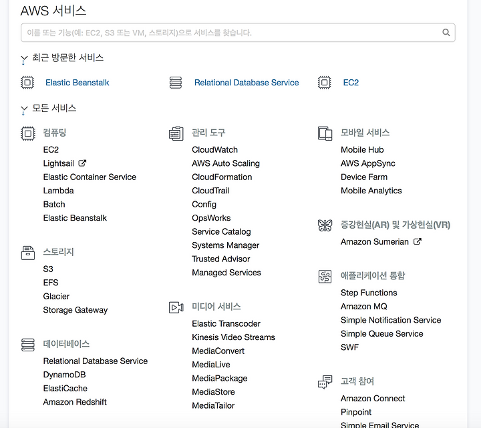Screen dimensions: 481x428
Task: Collapse the 모든 서비스 section
Action: click(24, 109)
